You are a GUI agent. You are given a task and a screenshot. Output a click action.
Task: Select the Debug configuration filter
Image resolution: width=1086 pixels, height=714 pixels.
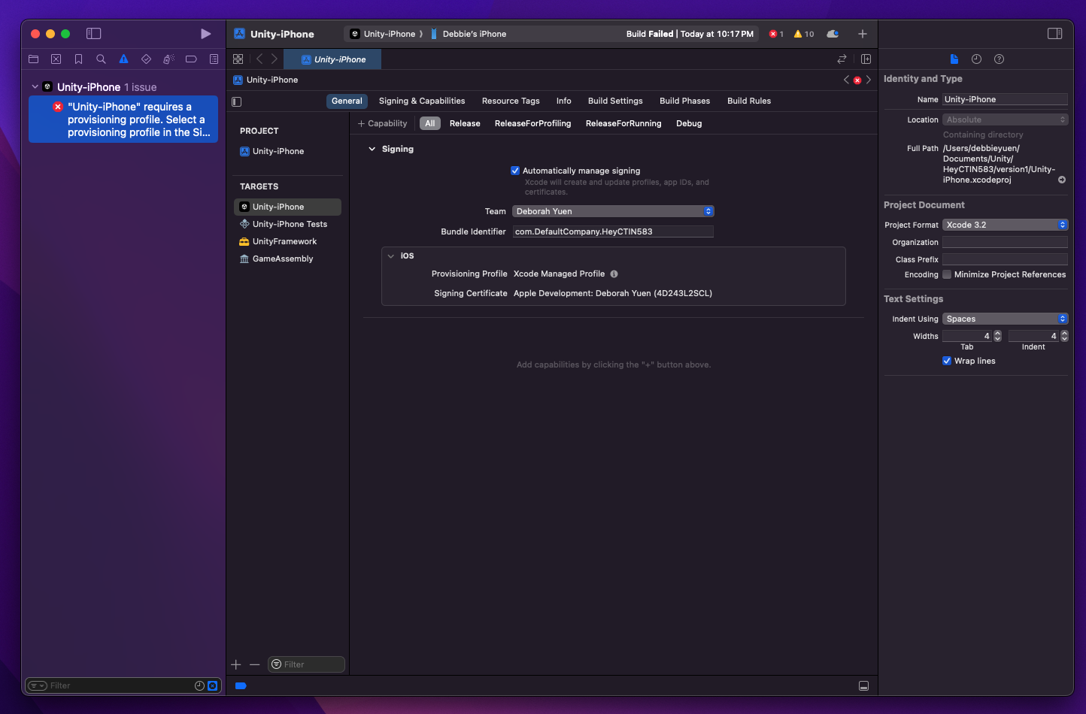click(689, 123)
